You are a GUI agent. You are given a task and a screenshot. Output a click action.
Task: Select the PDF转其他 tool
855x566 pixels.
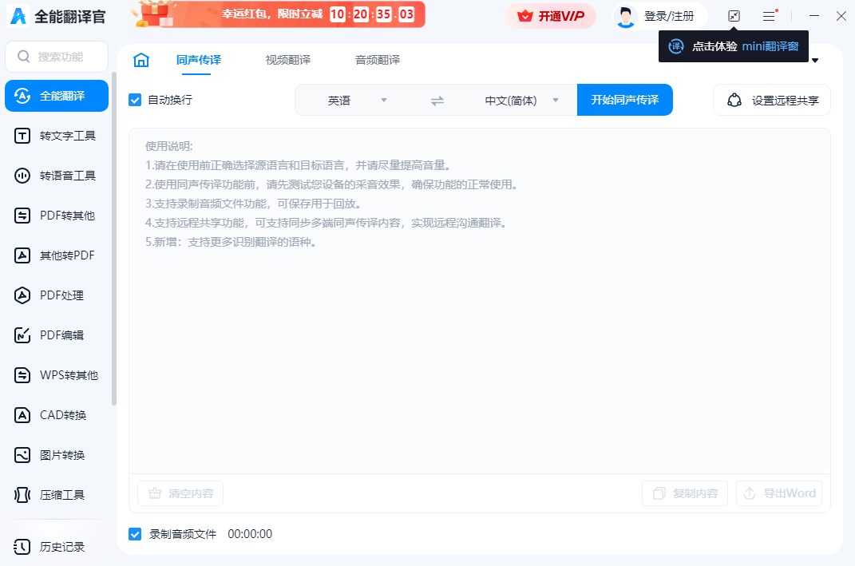click(x=56, y=215)
